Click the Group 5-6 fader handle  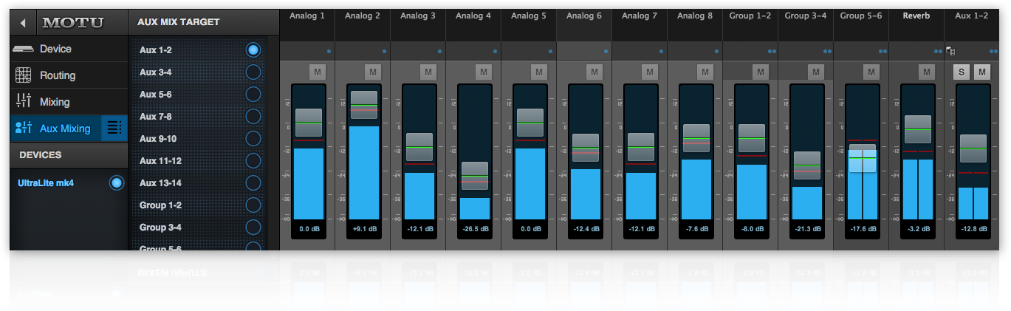point(862,158)
